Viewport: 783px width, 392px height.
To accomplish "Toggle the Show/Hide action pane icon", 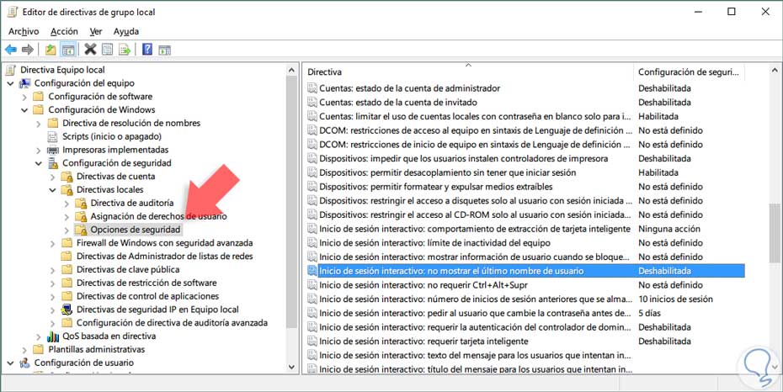I will click(164, 50).
